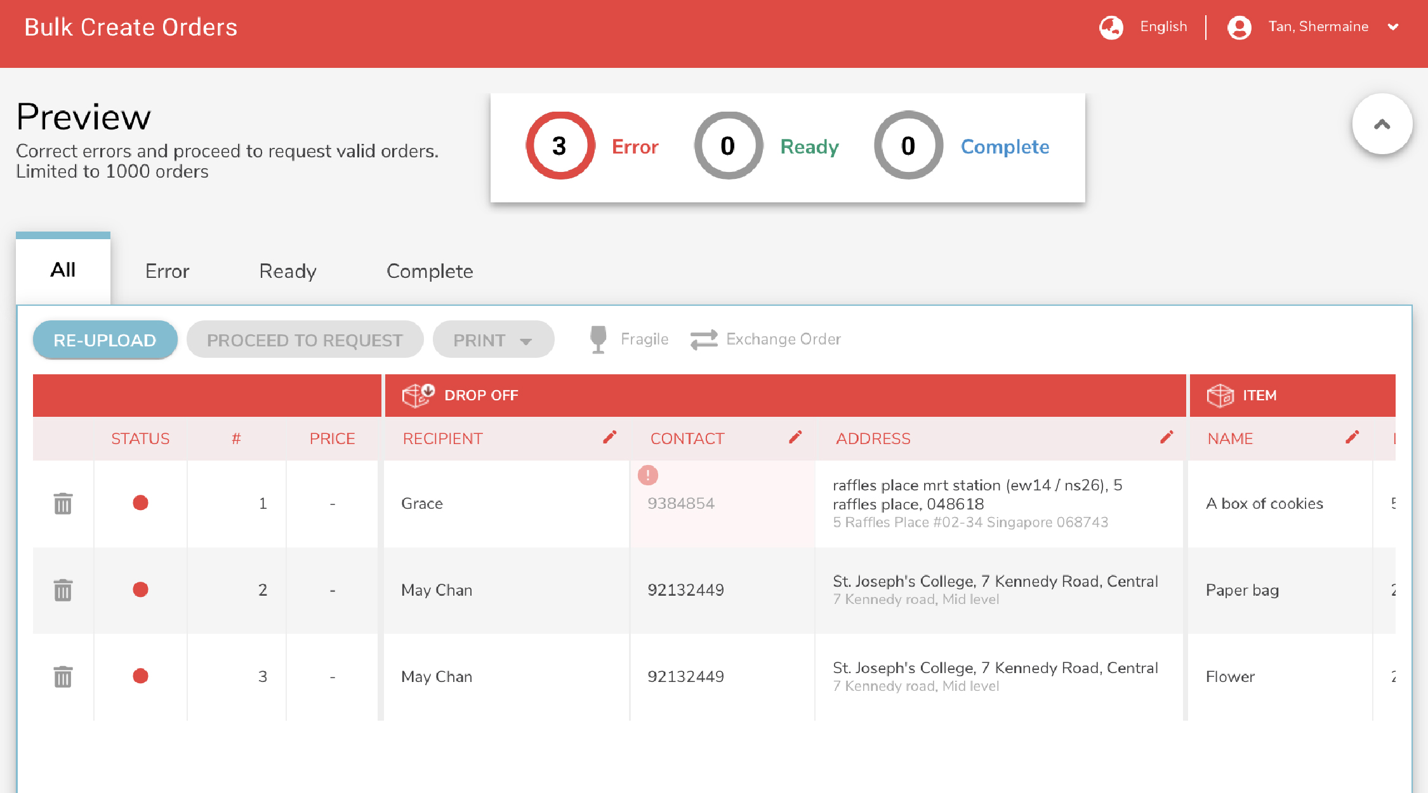Click the Ready summary label

click(x=809, y=147)
